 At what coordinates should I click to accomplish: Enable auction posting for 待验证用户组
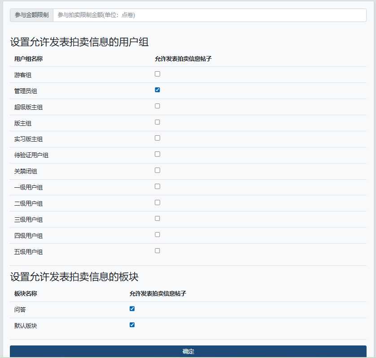157,154
